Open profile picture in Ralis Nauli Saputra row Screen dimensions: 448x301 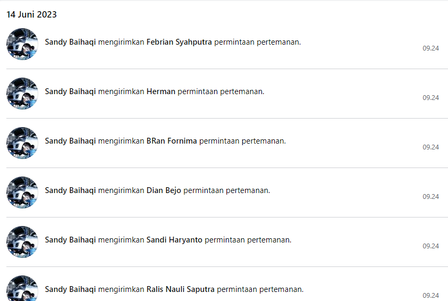pos(22,288)
